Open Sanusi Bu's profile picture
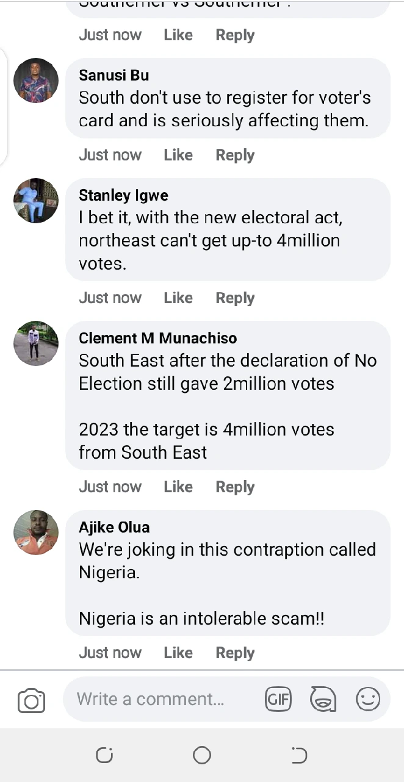 [x=36, y=81]
